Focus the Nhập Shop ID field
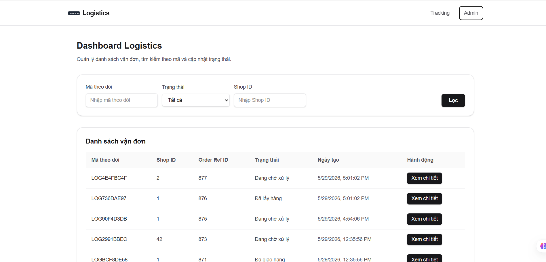The image size is (546, 262). pos(270,100)
